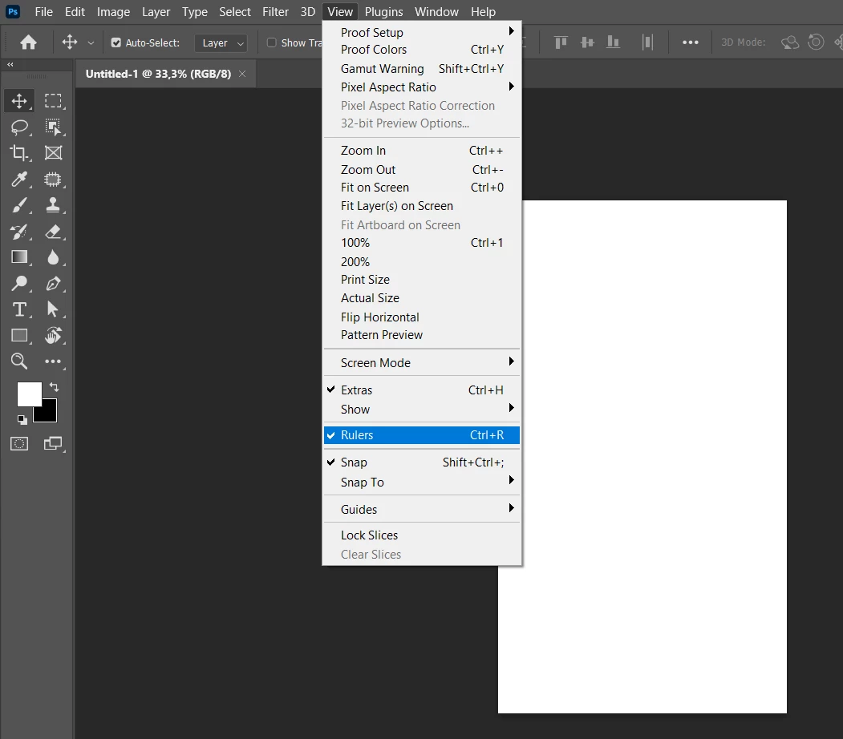
Task: Select the Spot Healing Brush tool
Action: (x=53, y=179)
